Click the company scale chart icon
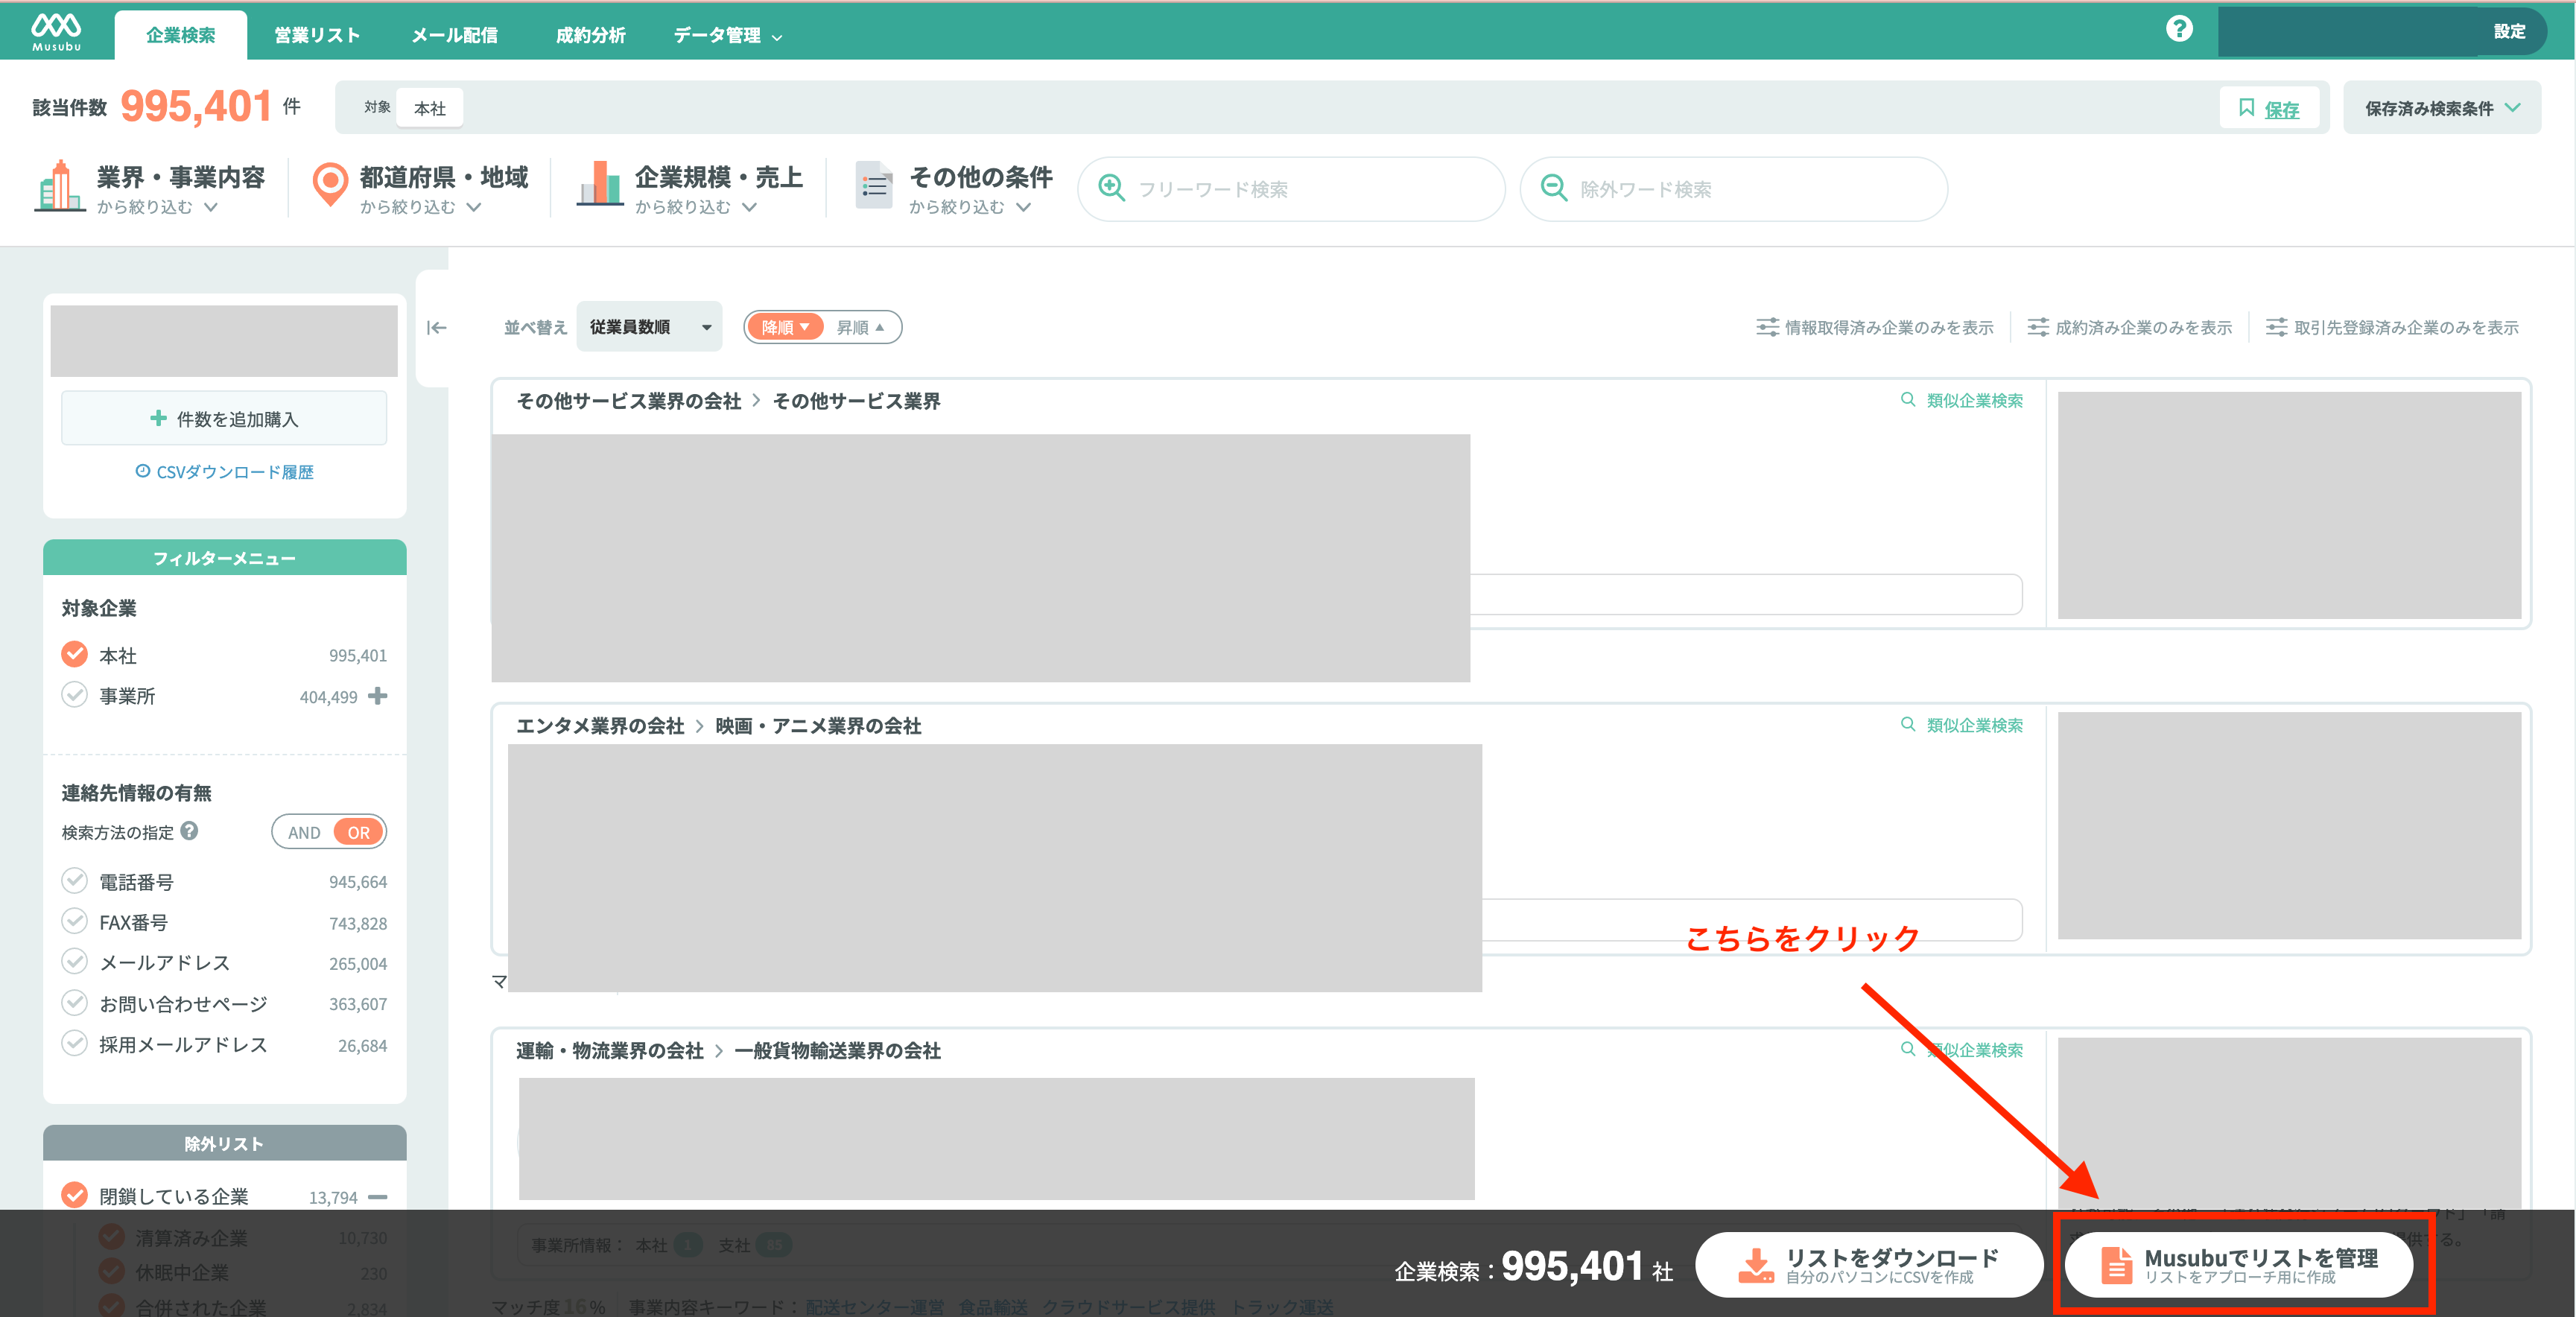 coord(600,184)
